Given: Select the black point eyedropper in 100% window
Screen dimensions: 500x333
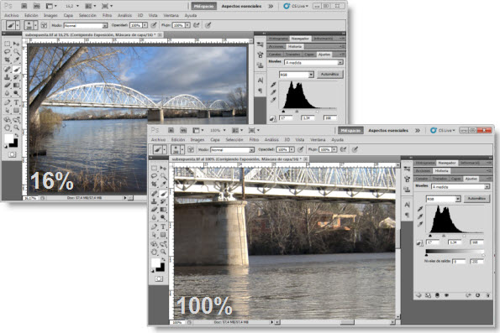Looking at the screenshot, I should point(420,209).
